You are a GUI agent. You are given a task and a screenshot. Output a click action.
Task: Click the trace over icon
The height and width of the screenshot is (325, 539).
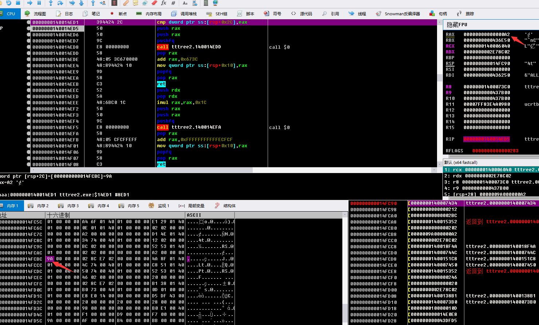[81, 3]
